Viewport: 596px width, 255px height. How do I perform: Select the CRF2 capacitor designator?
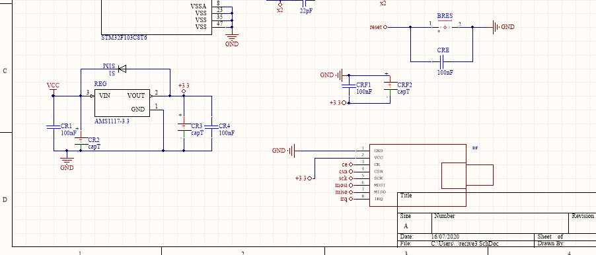click(405, 85)
